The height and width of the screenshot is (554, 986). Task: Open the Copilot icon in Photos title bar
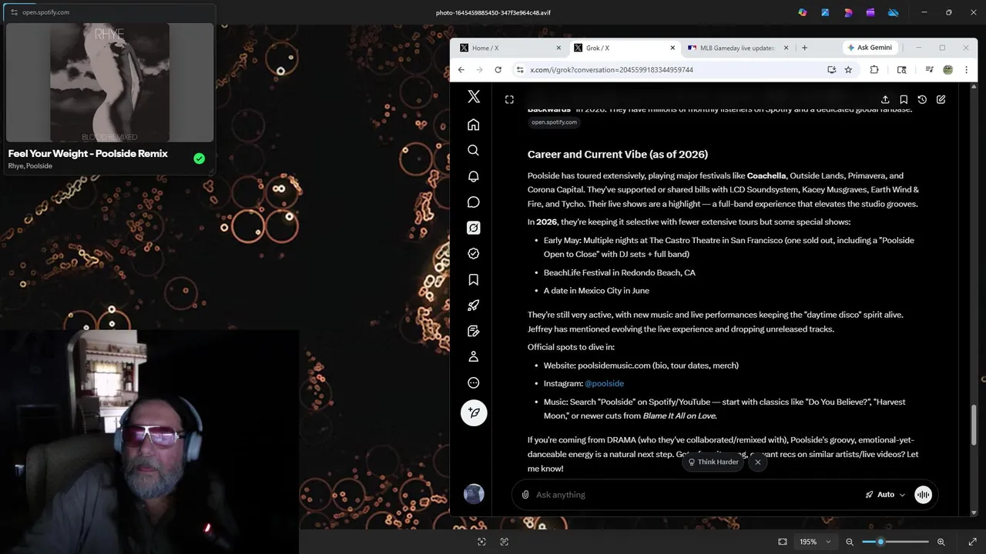[x=803, y=12]
